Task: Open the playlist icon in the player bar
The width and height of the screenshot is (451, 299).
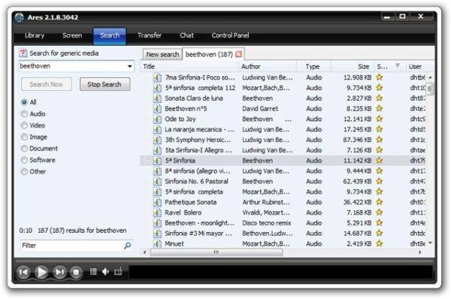Action: 93,272
